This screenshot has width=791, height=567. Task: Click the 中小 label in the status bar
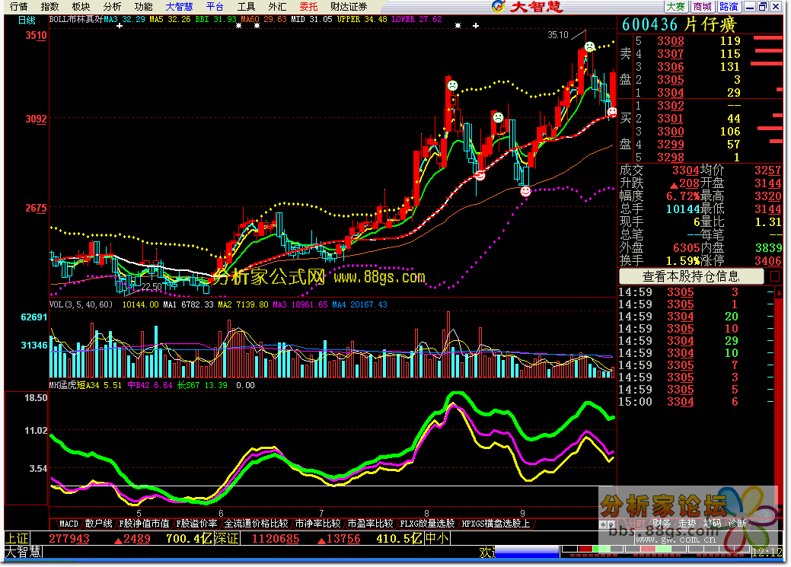(x=437, y=538)
